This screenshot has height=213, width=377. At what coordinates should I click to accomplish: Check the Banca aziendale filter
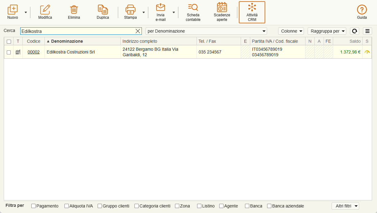(x=269, y=206)
